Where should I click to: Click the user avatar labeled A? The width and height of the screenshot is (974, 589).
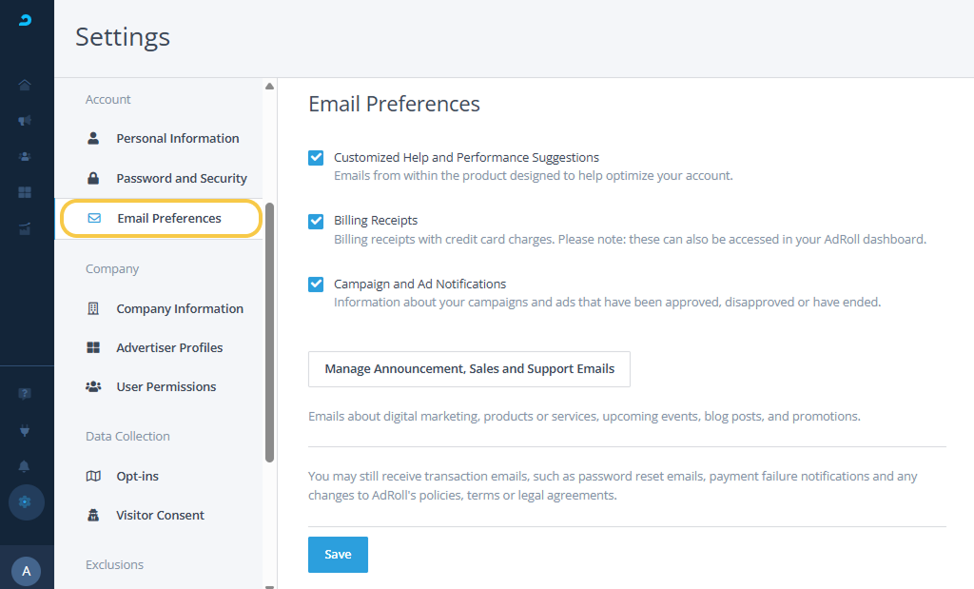[x=26, y=571]
